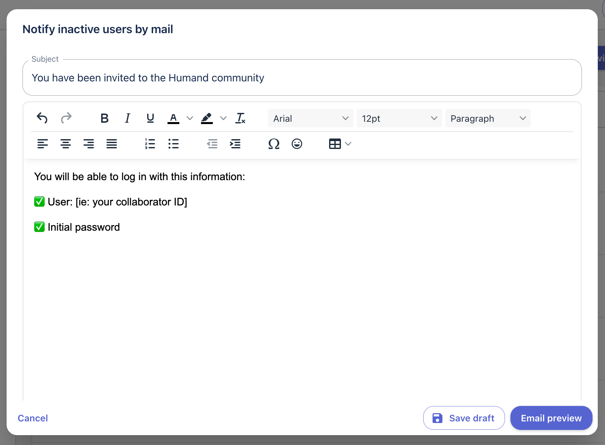Toggle italic text formatting
This screenshot has height=445, width=605.
click(x=127, y=118)
